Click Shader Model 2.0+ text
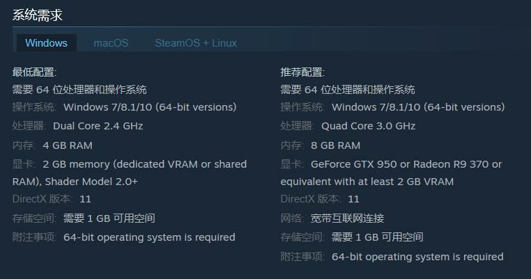Screen dimensions: 531x279 pyautogui.click(x=91, y=182)
